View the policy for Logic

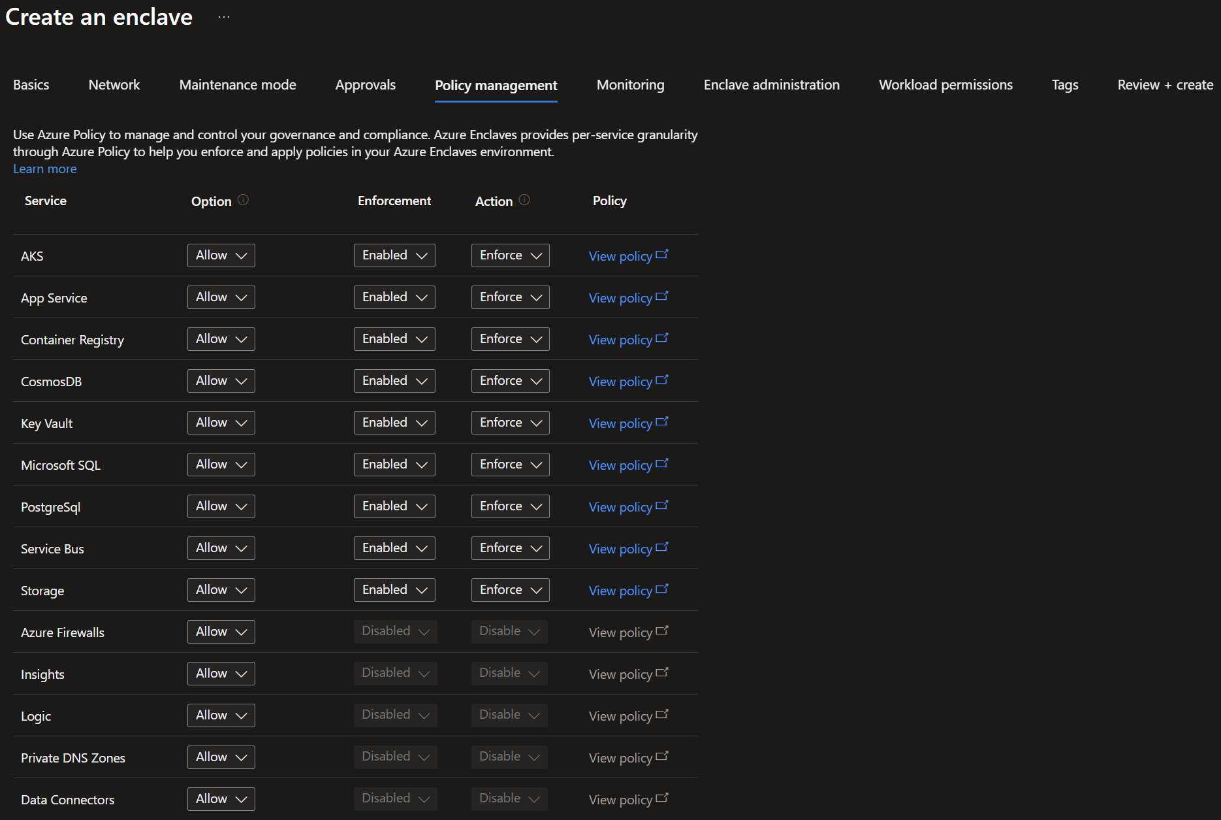point(628,715)
